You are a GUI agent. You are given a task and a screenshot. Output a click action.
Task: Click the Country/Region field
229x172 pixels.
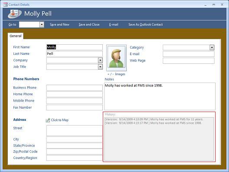(75, 158)
